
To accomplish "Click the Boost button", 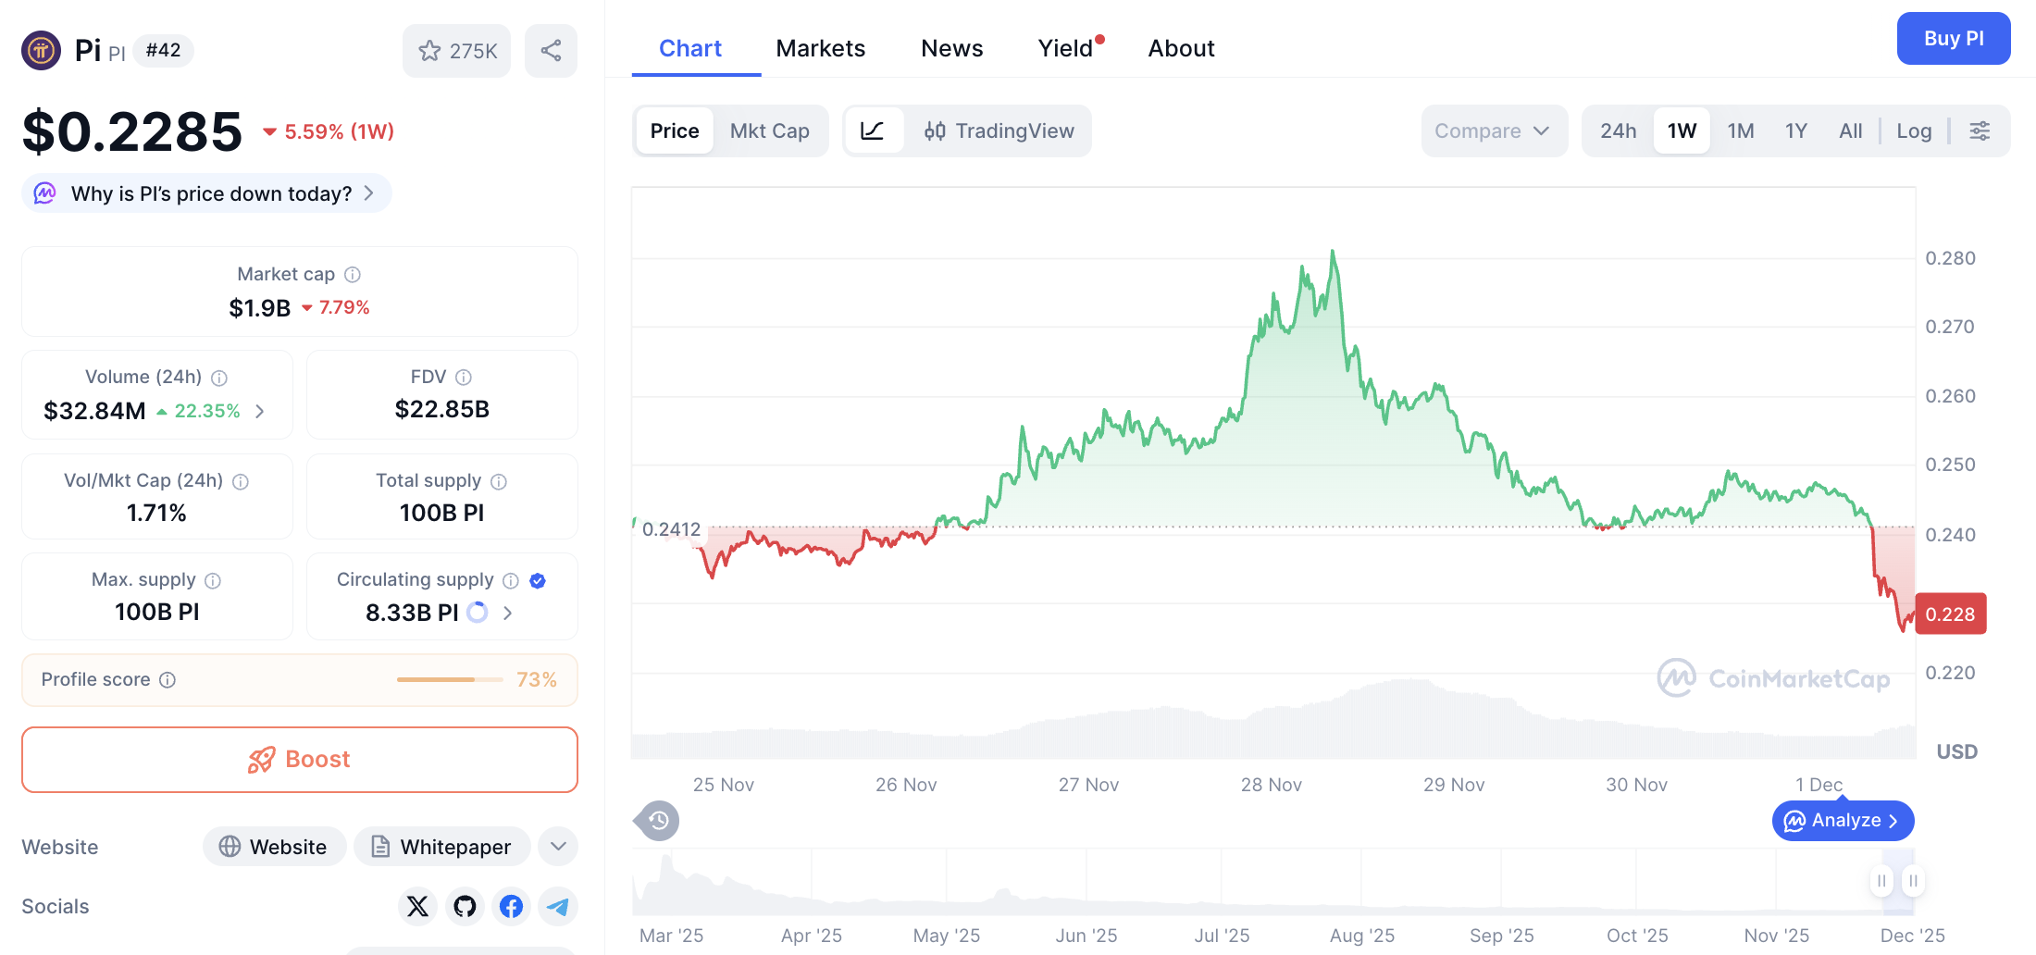I will 299,759.
